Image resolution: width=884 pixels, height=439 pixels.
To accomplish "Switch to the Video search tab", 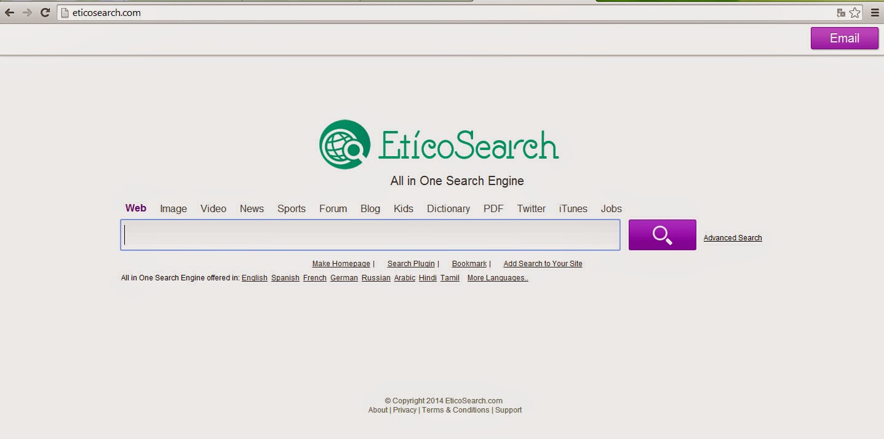I will (213, 208).
